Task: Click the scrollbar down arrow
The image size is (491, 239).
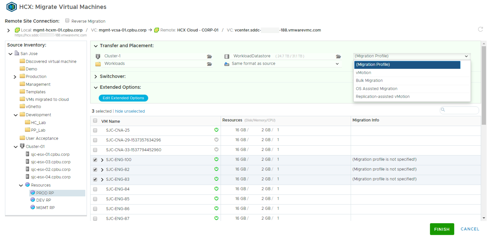Action: (484, 218)
